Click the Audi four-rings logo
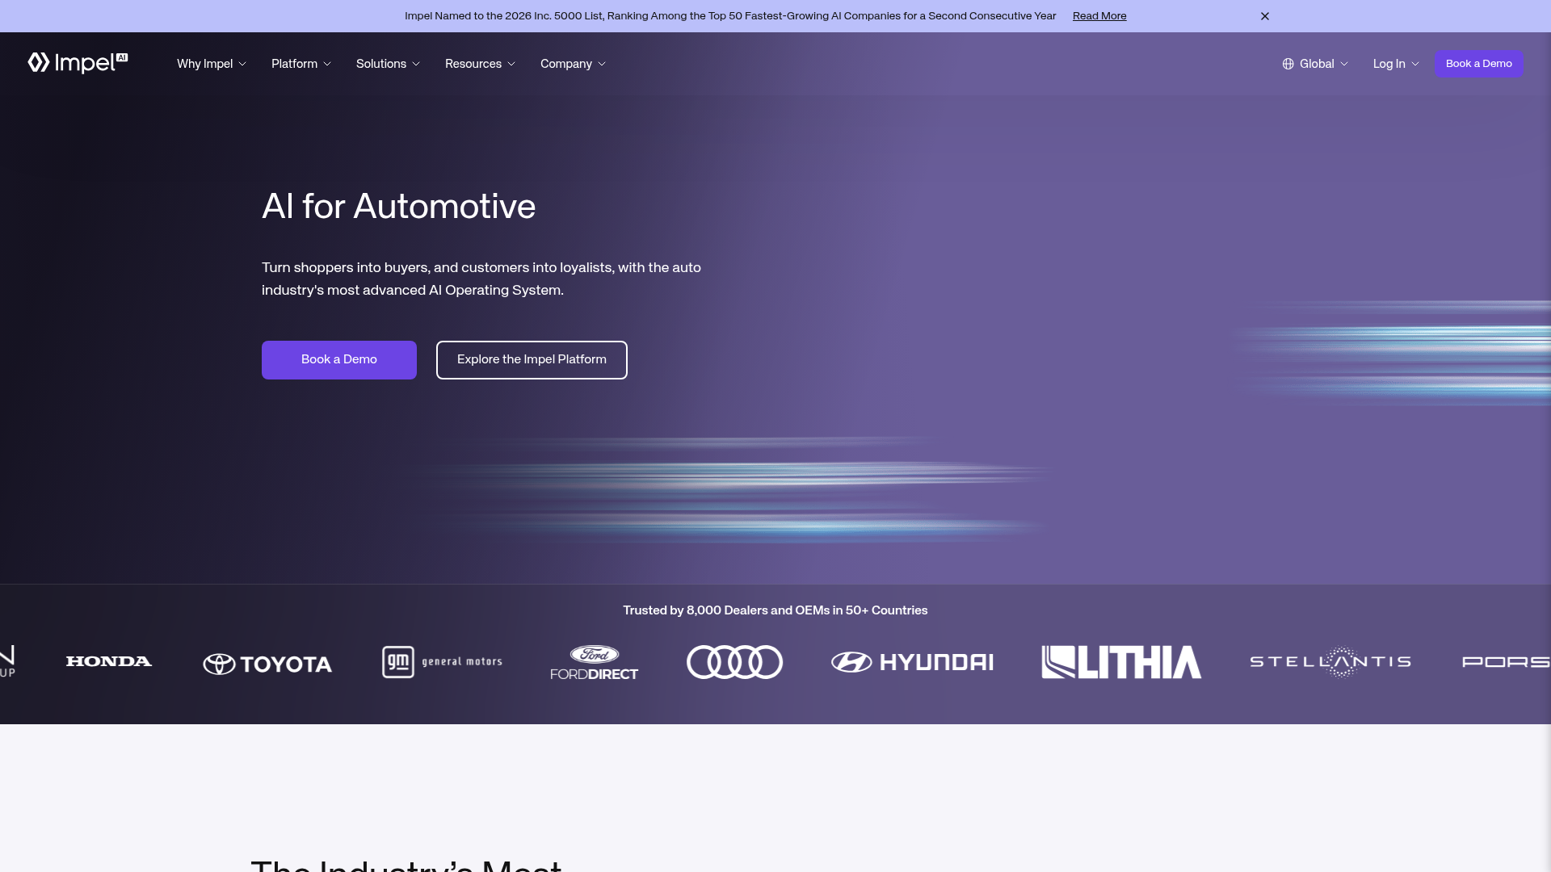Image resolution: width=1551 pixels, height=872 pixels. (734, 662)
